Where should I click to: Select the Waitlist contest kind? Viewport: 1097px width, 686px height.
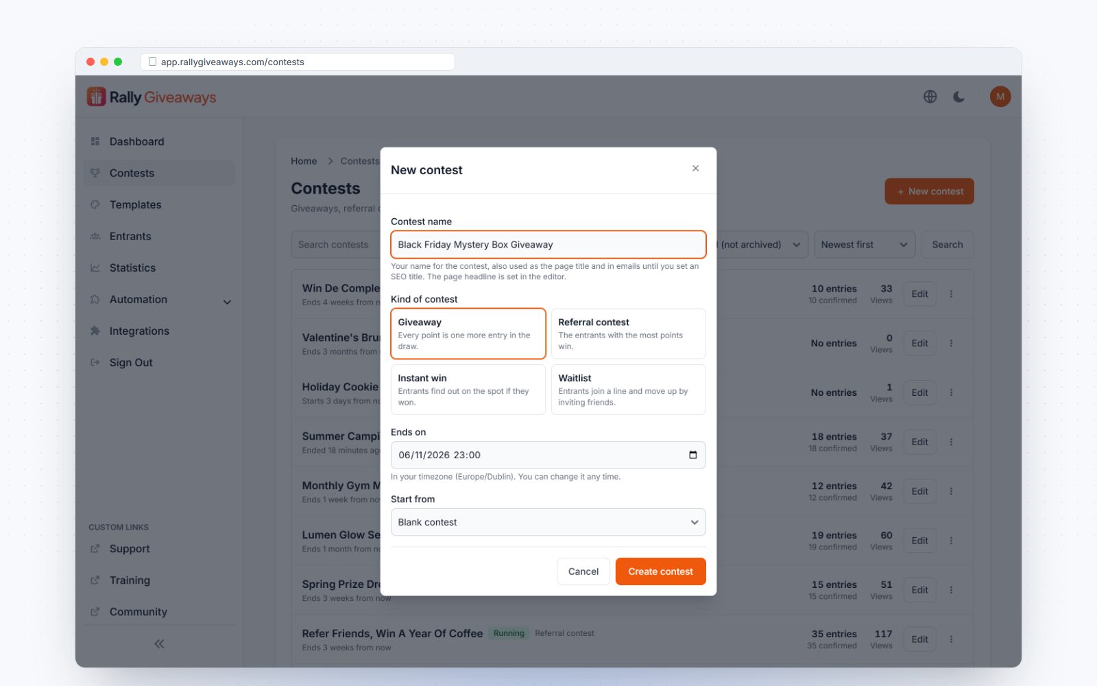[x=629, y=390]
